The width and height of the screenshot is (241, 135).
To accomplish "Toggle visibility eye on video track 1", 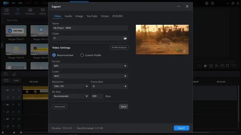I will 13,90.
